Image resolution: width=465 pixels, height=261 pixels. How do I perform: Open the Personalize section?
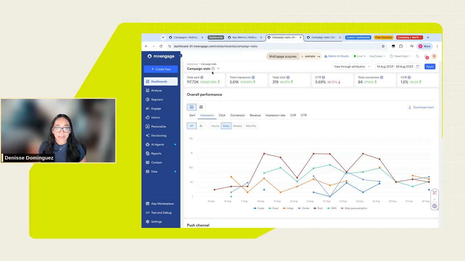(158, 127)
